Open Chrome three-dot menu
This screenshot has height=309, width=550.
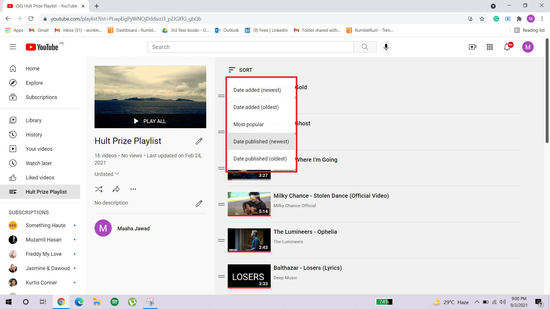click(x=542, y=19)
